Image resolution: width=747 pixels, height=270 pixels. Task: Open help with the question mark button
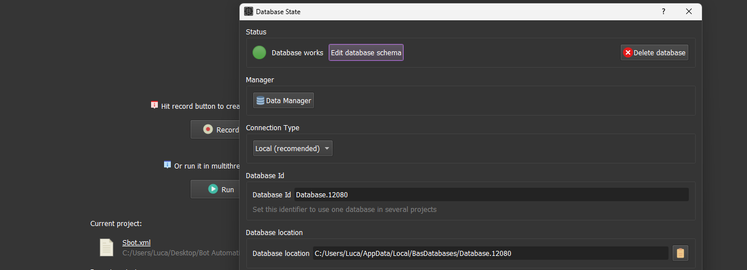click(664, 11)
